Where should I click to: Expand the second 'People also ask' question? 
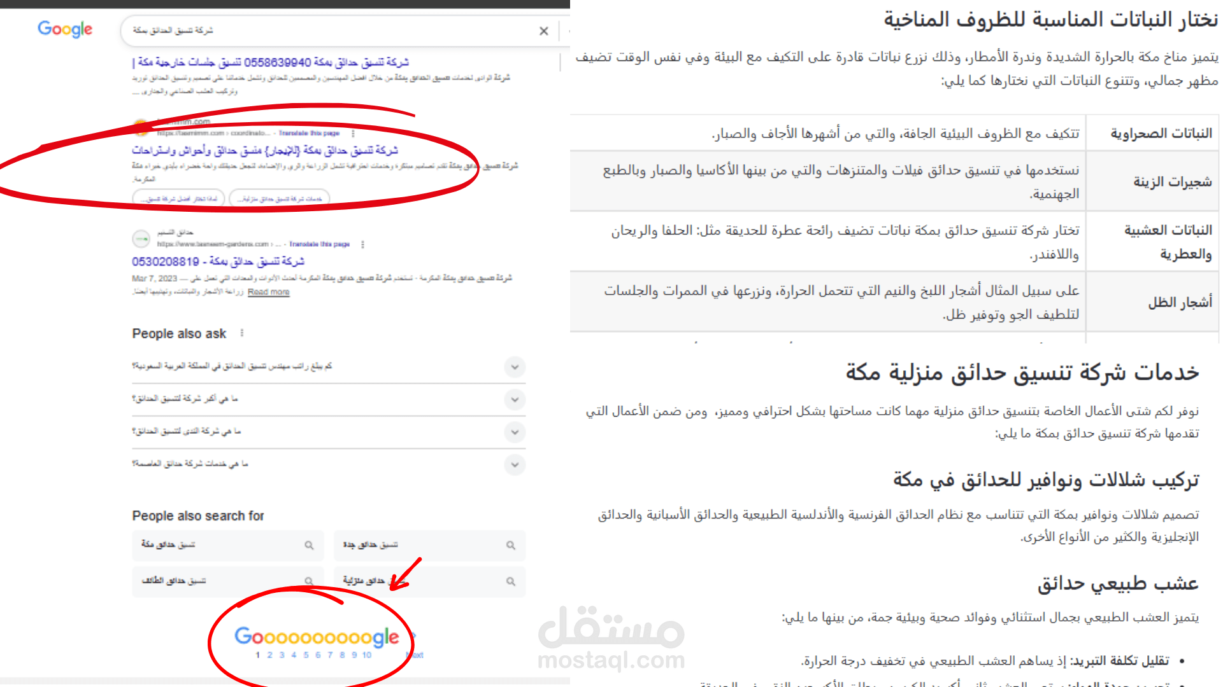click(x=515, y=399)
